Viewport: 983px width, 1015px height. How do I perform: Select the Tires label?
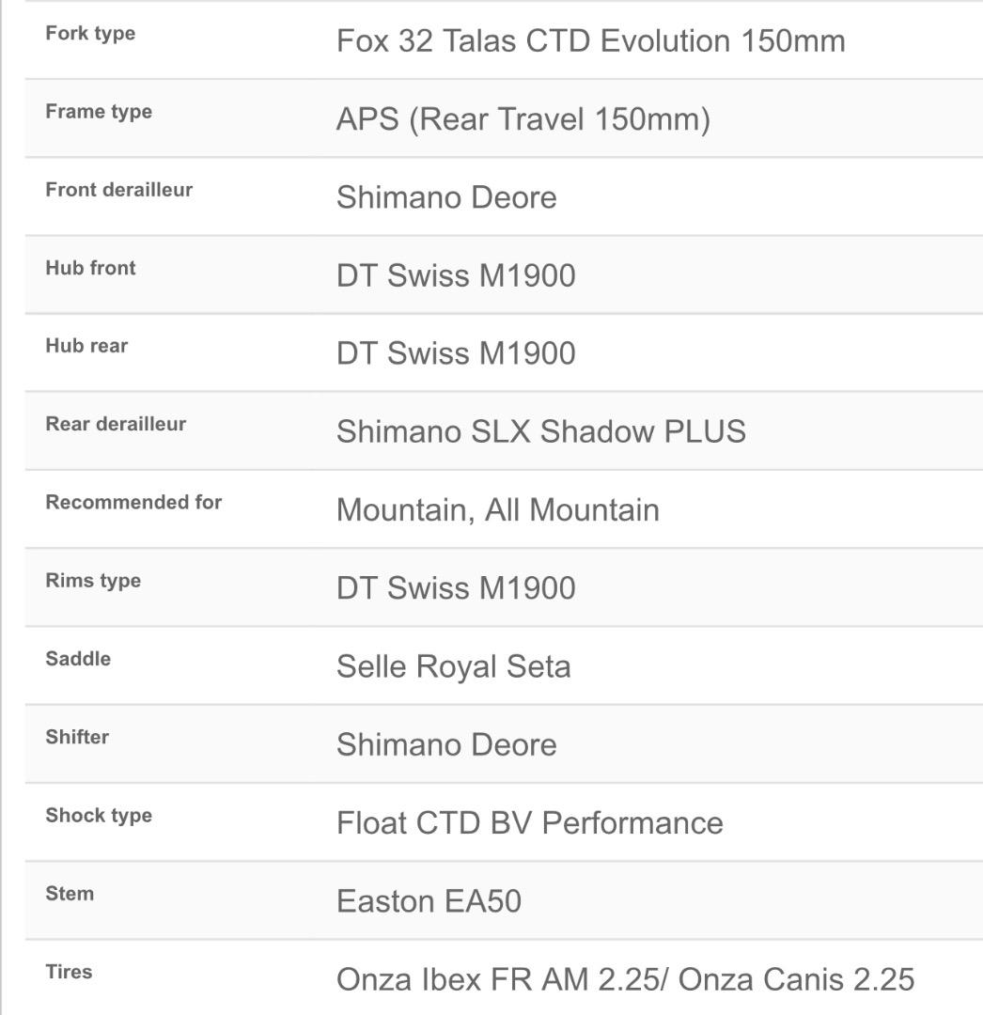tap(70, 973)
